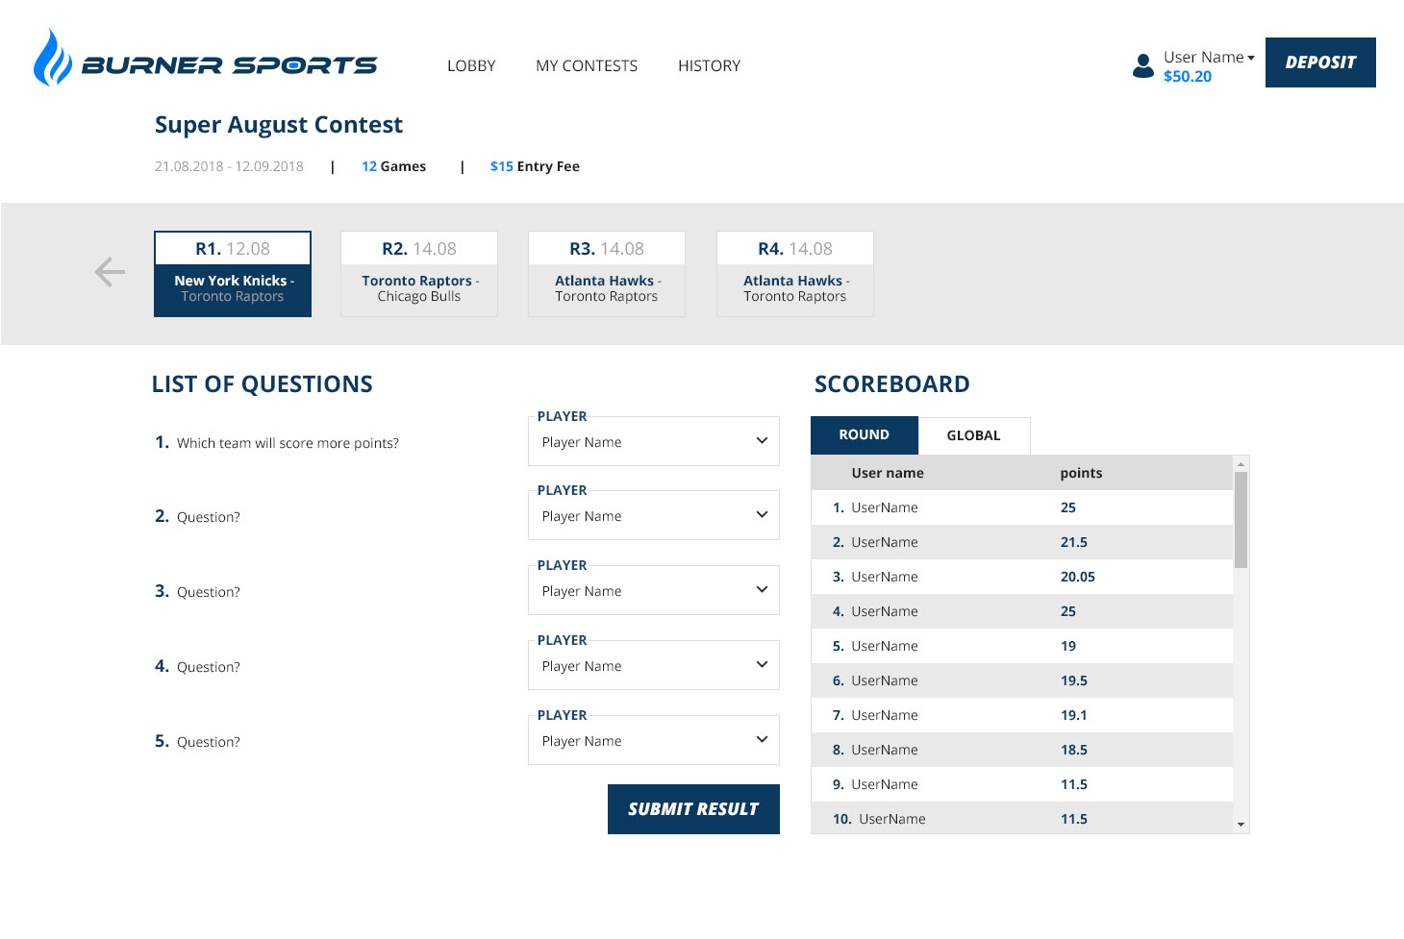Image resolution: width=1404 pixels, height=939 pixels.
Task: Open the Lobby page
Action: (471, 65)
